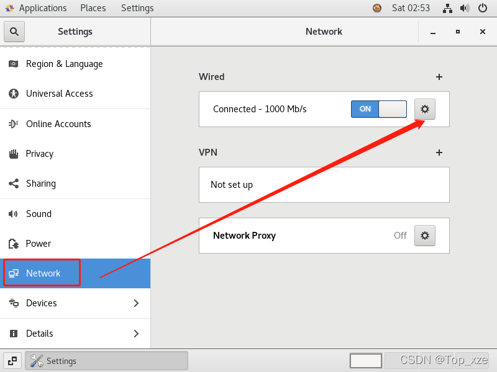Click the Network Proxy label
This screenshot has width=497, height=372.
[x=244, y=236]
